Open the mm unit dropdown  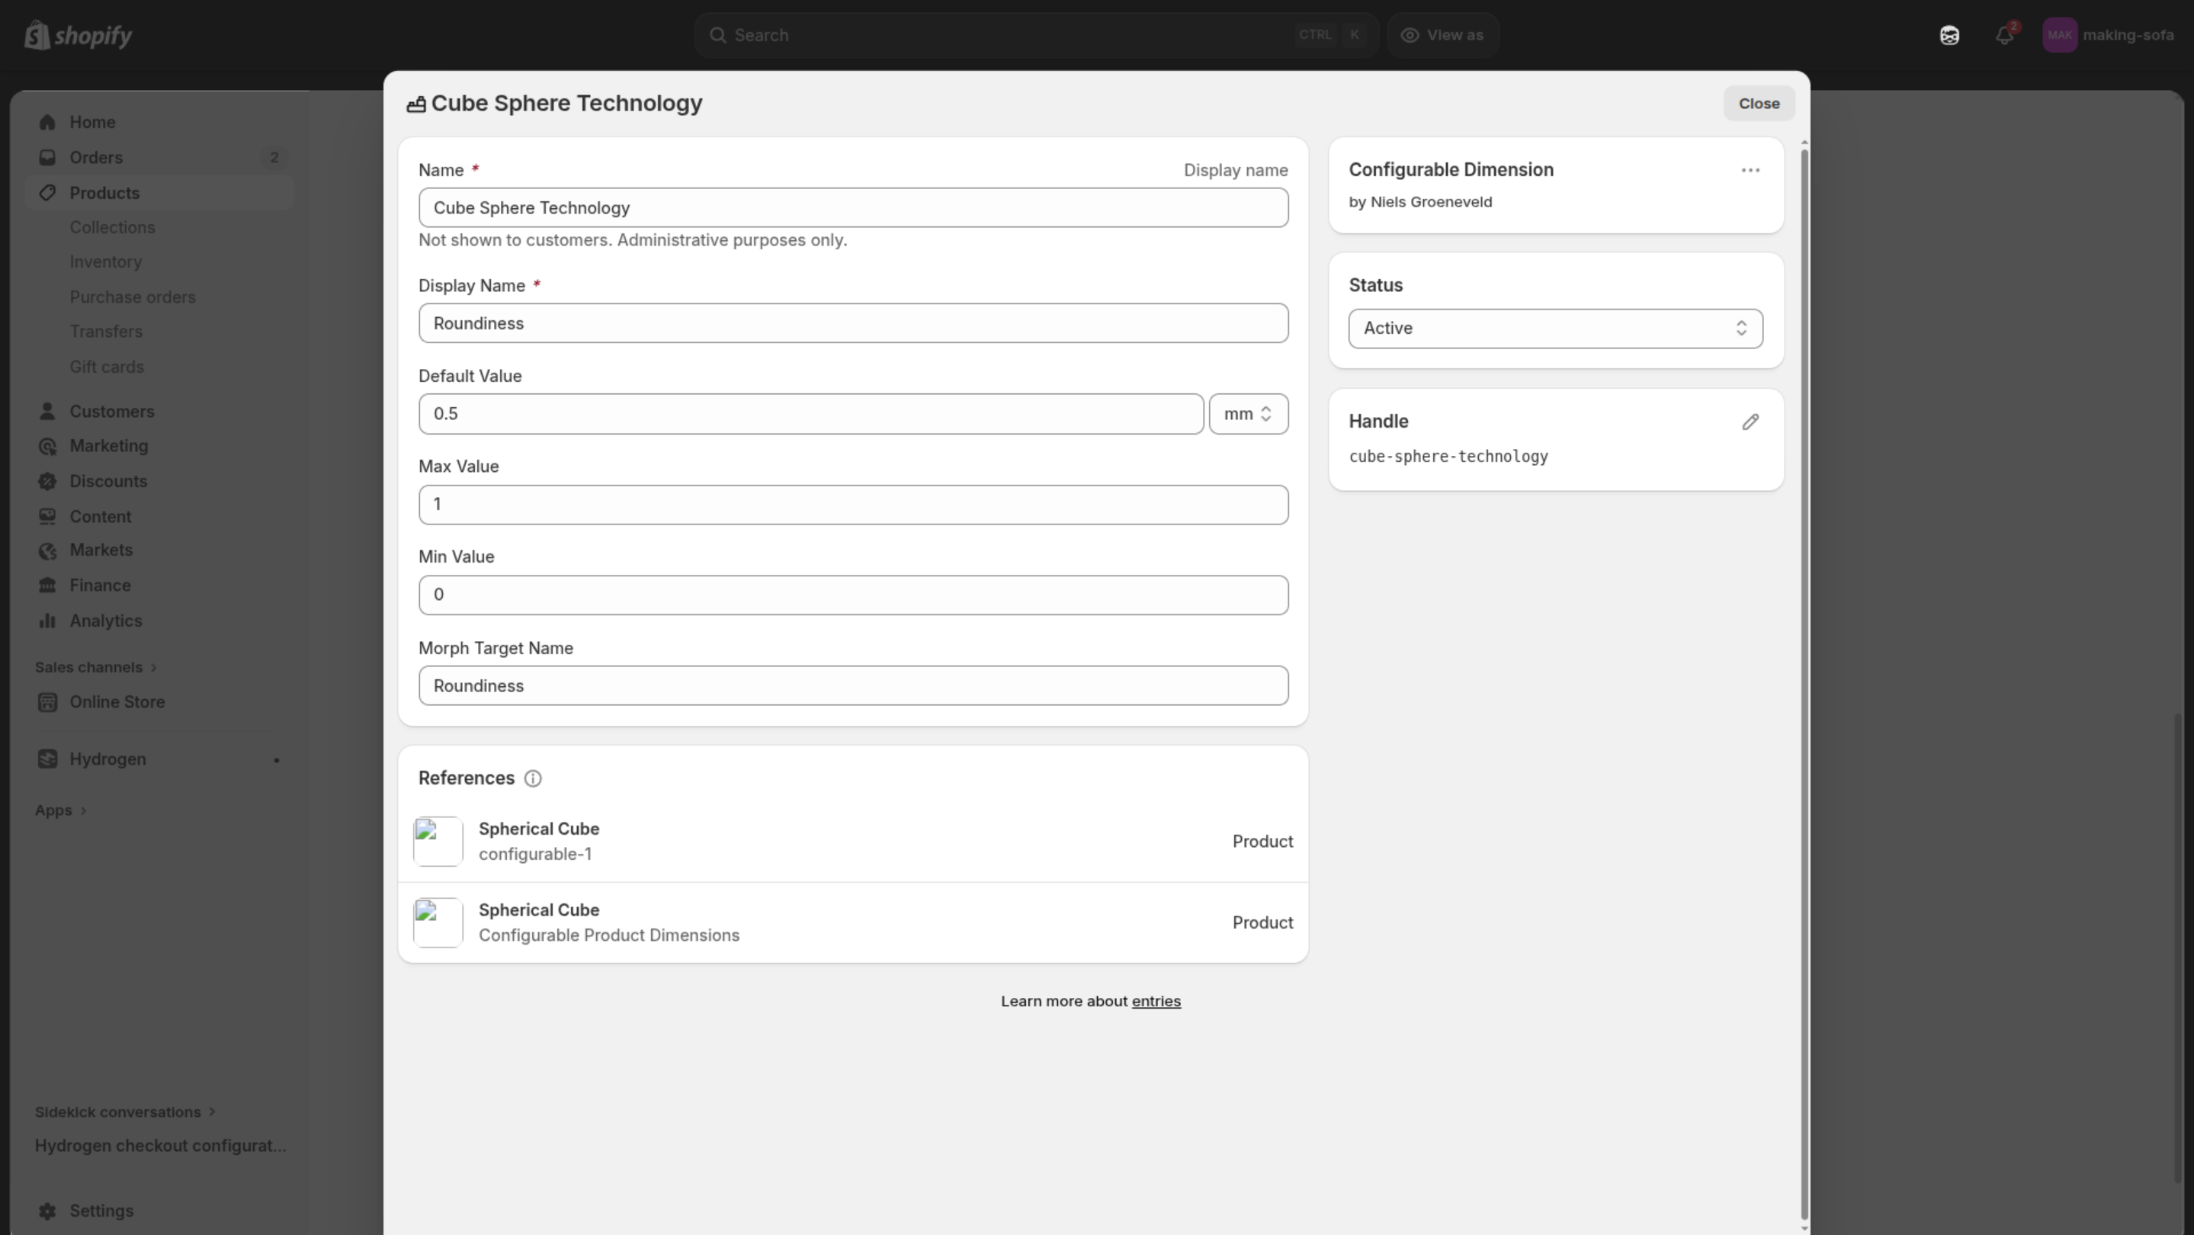[1248, 414]
